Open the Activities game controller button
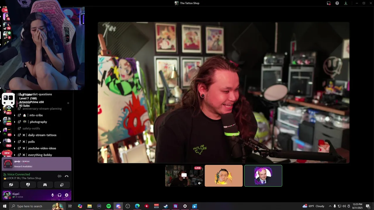The height and width of the screenshot is (210, 374). (45, 185)
